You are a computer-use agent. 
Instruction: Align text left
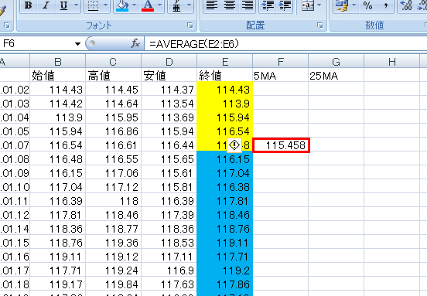point(212,5)
